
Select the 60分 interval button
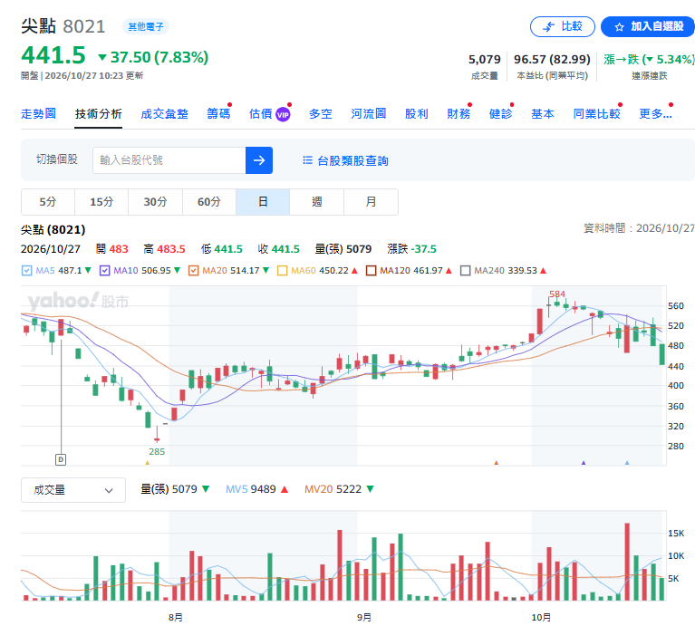(x=209, y=202)
